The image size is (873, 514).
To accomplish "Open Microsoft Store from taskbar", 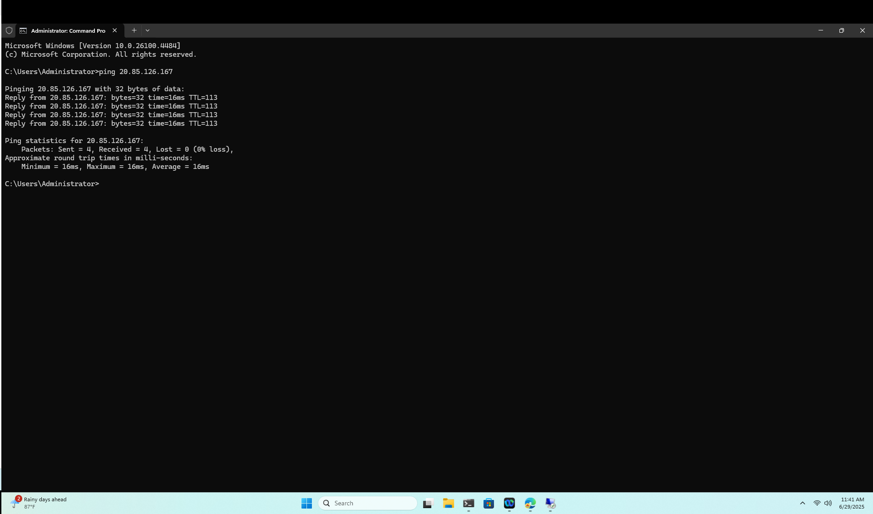I will [x=489, y=503].
